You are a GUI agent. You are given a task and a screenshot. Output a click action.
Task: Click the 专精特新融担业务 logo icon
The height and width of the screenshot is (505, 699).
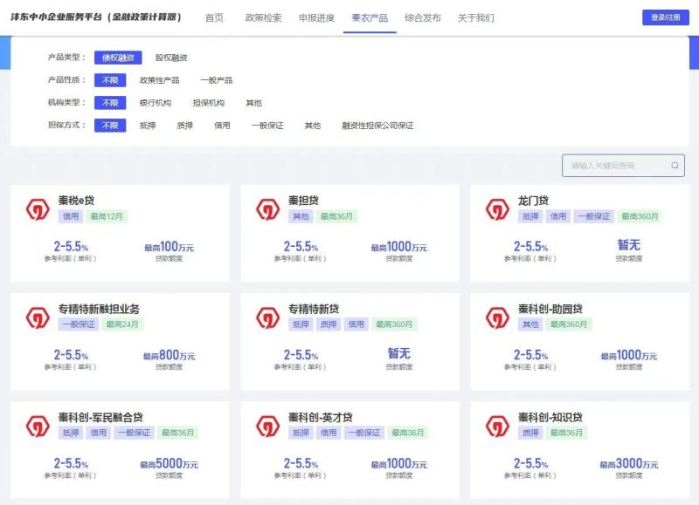38,317
